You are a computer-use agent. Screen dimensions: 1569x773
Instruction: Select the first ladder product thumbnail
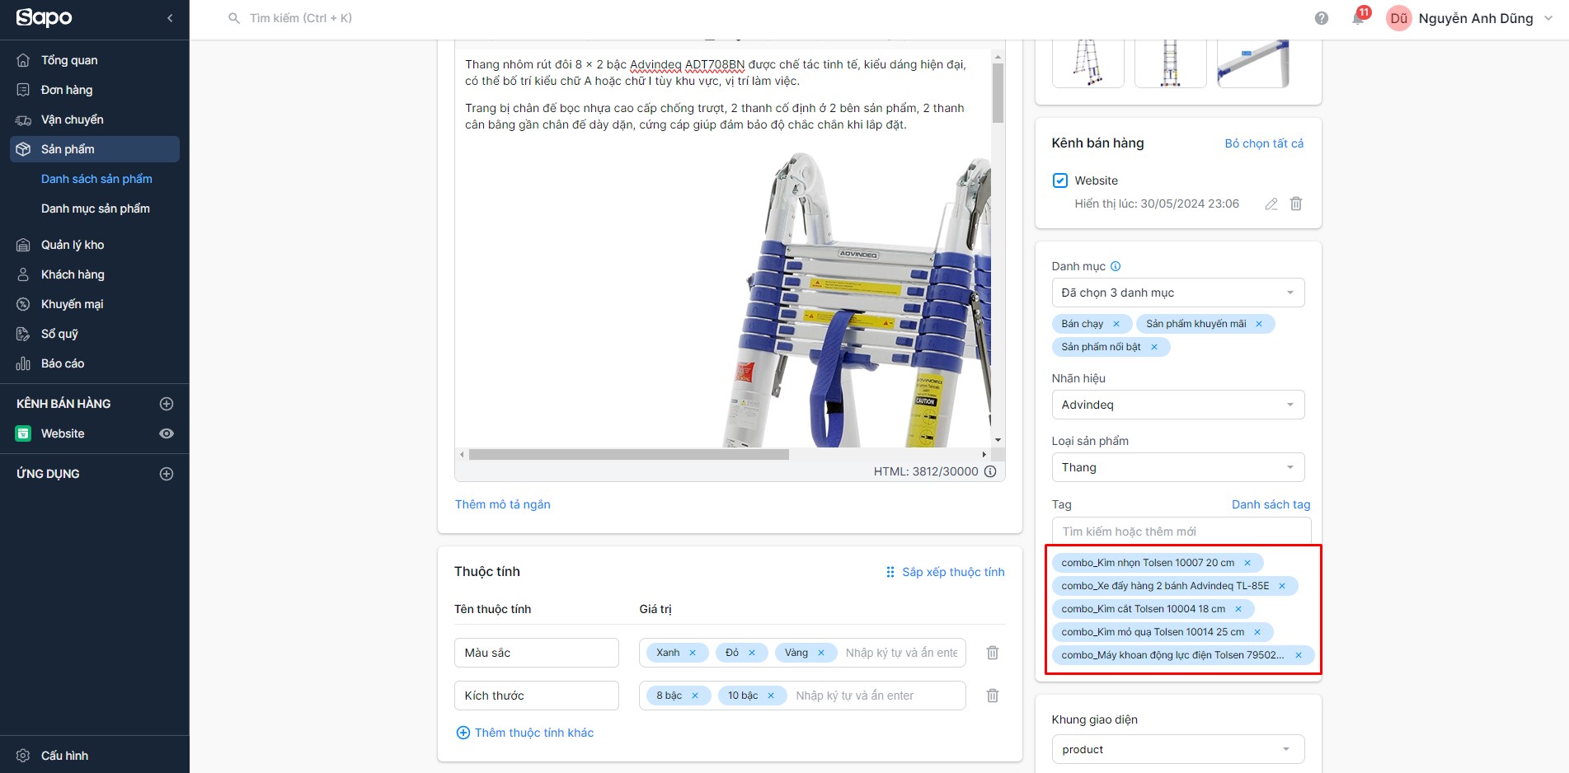pos(1088,63)
